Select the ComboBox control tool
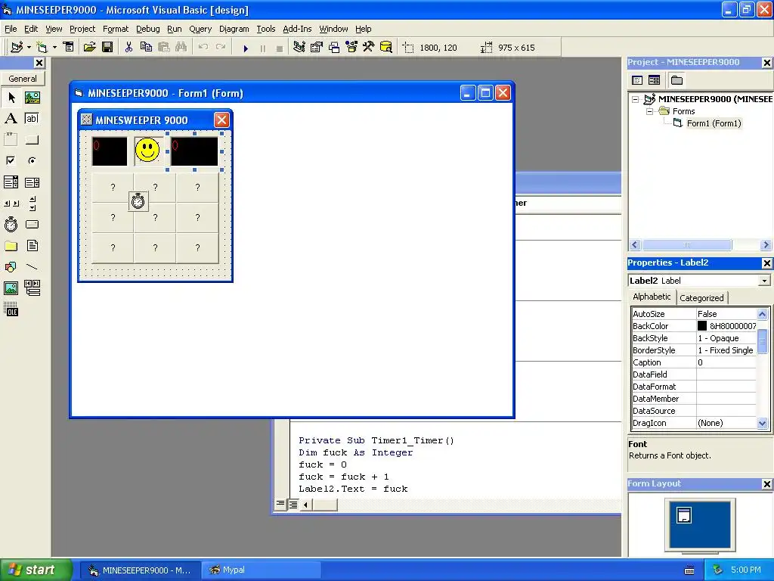 point(11,182)
